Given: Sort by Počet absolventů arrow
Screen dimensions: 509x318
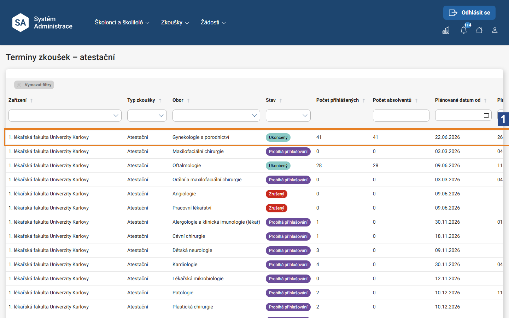Looking at the screenshot, I should coord(416,100).
